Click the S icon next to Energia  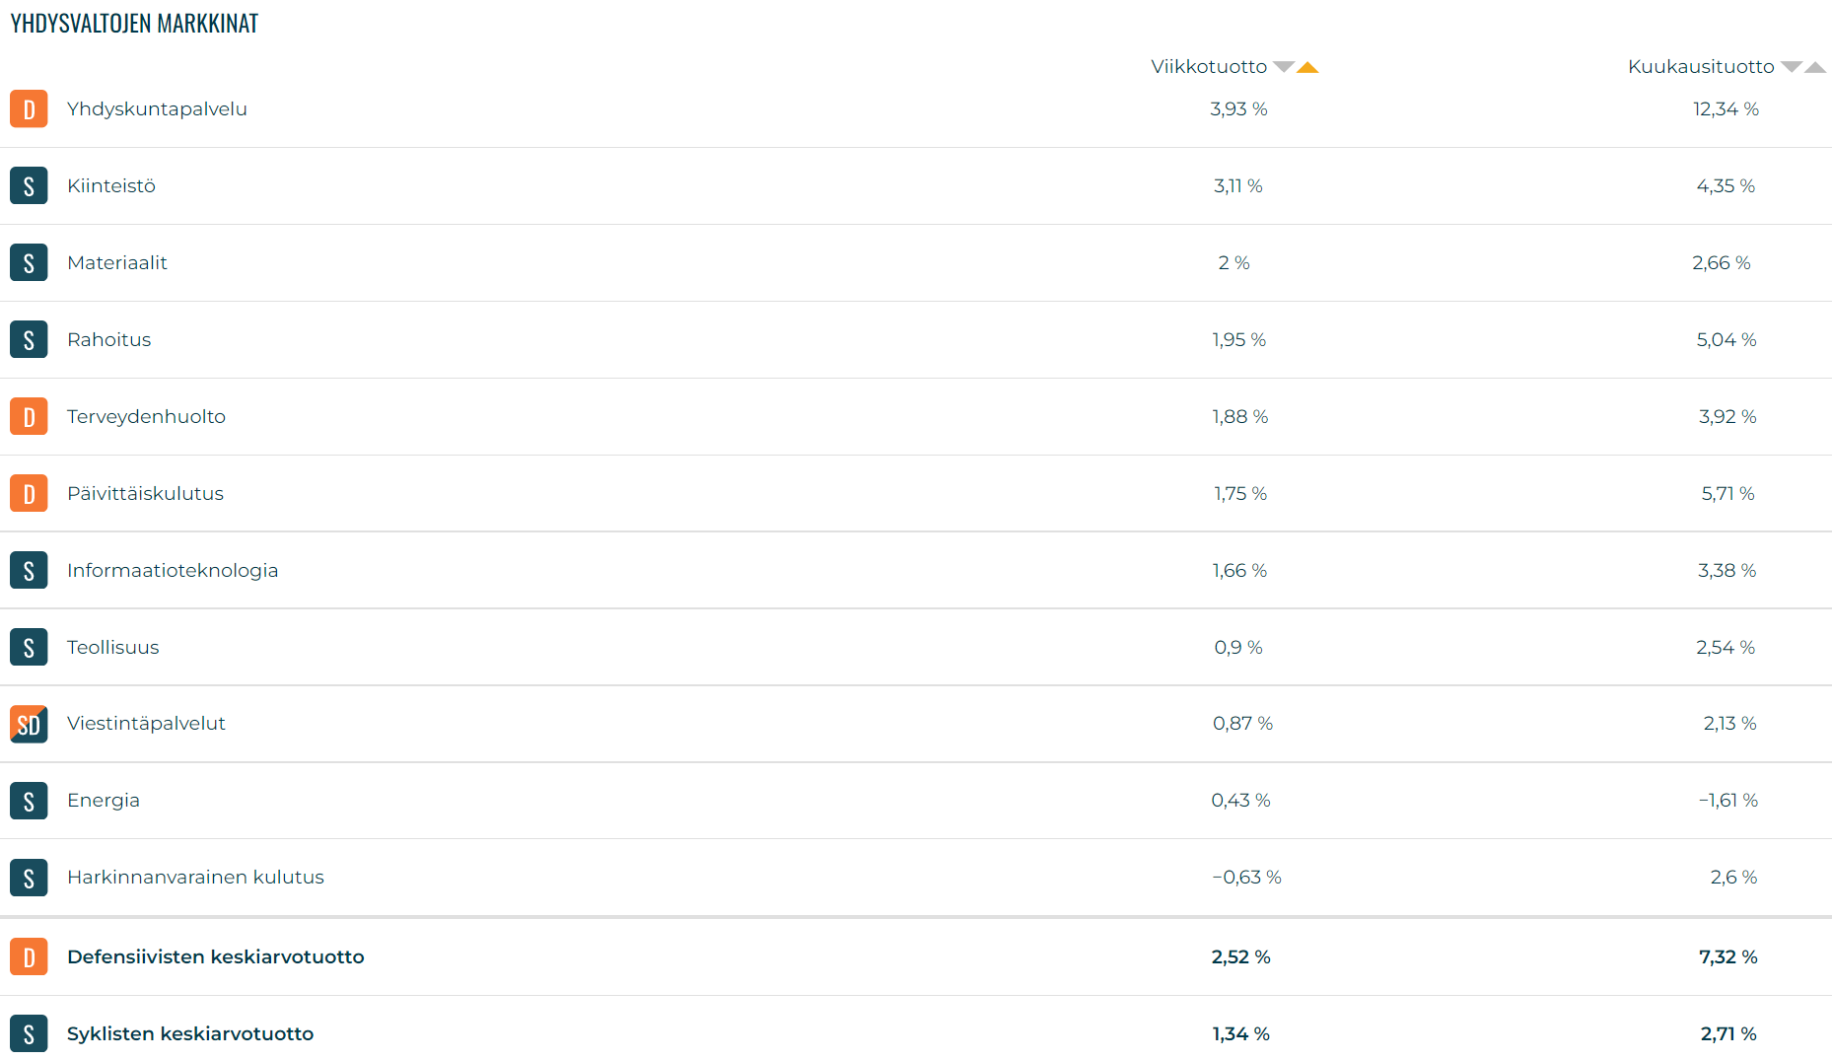pyautogui.click(x=29, y=801)
